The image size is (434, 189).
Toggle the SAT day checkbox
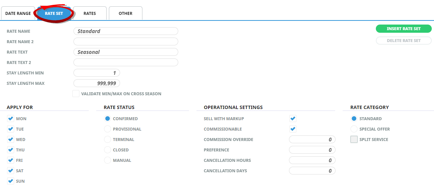pos(10,171)
